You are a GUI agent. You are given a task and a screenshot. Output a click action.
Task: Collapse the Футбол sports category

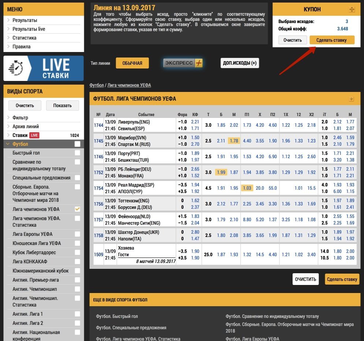pos(8,144)
